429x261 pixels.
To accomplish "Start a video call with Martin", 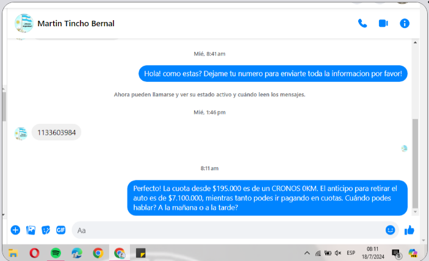I will tap(383, 24).
